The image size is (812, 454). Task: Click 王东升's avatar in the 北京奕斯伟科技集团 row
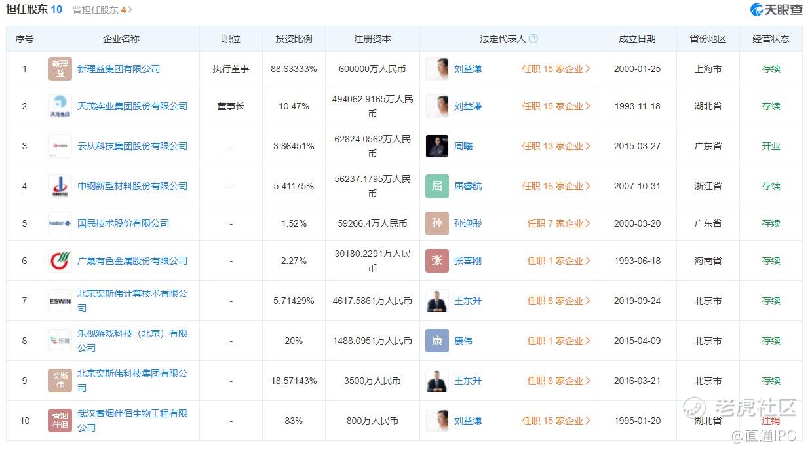click(x=437, y=381)
